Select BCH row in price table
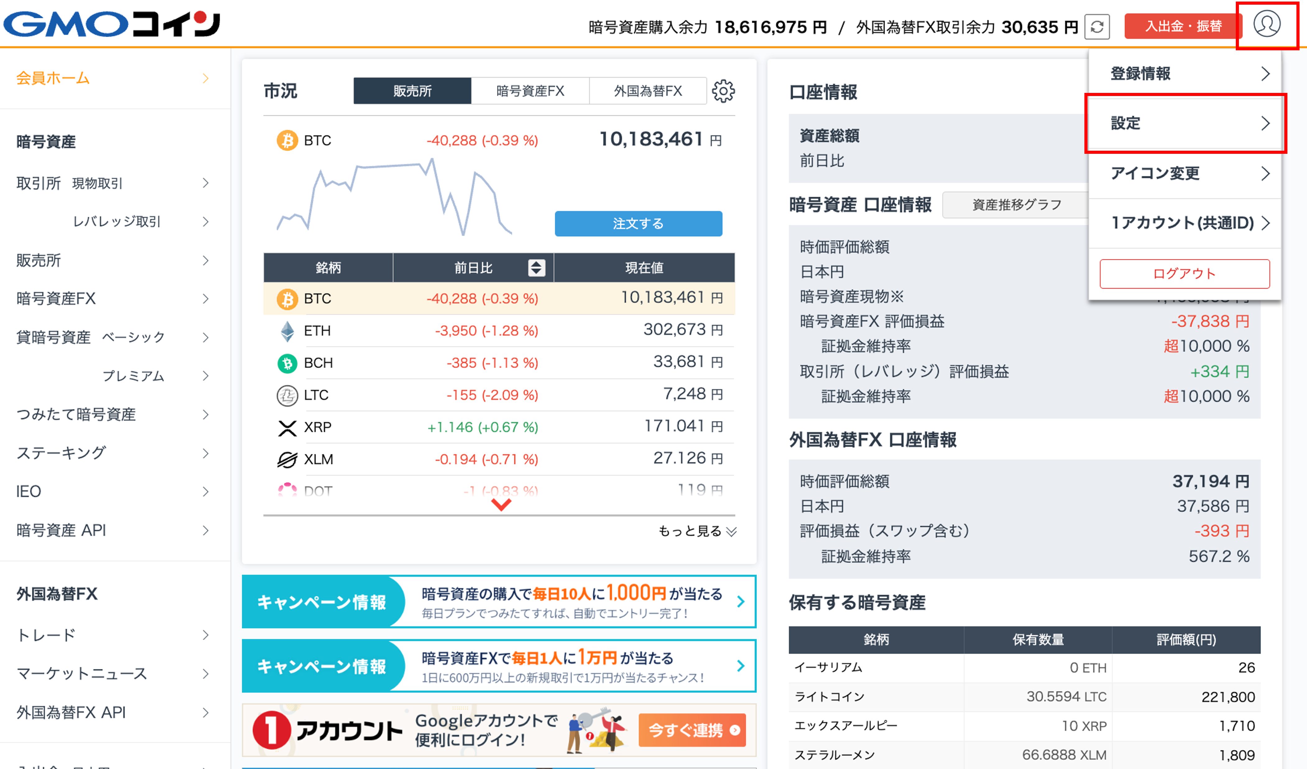The width and height of the screenshot is (1307, 769). 499,363
